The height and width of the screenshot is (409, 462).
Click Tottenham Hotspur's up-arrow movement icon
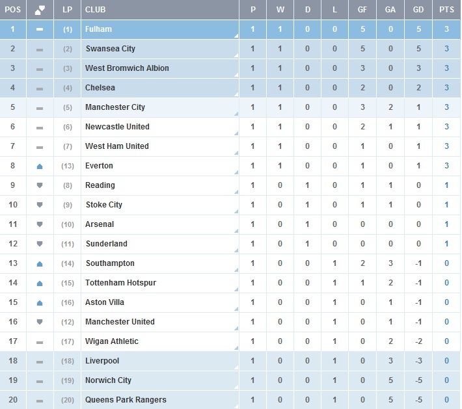[40, 284]
